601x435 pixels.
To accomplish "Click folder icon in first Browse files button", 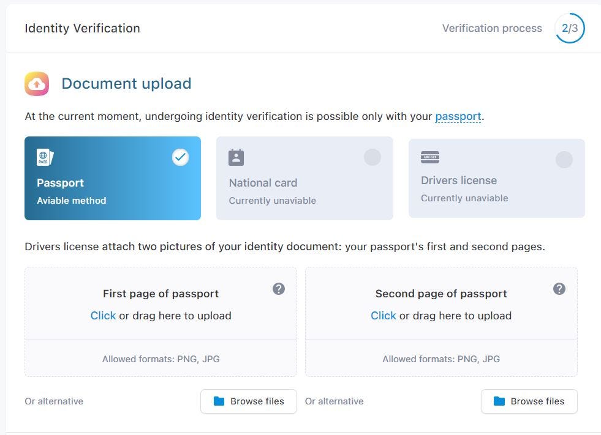I will (x=219, y=401).
